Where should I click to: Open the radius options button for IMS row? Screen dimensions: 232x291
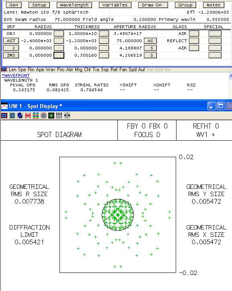pyautogui.click(x=59, y=55)
